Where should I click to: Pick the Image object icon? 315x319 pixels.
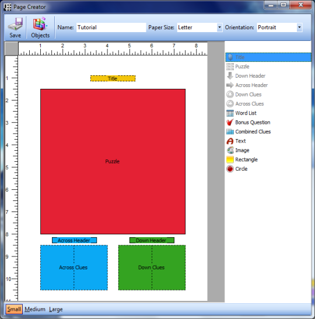(230, 150)
